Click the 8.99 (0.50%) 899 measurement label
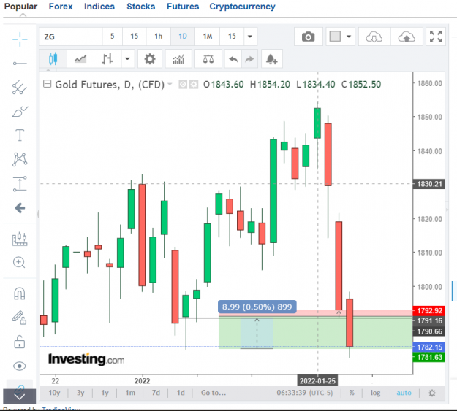This screenshot has height=411, width=457. tap(257, 307)
